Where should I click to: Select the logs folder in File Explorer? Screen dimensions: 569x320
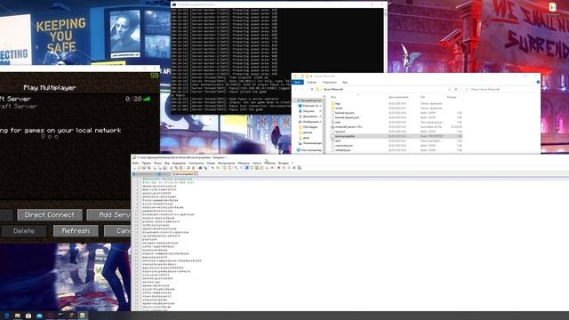click(x=338, y=103)
